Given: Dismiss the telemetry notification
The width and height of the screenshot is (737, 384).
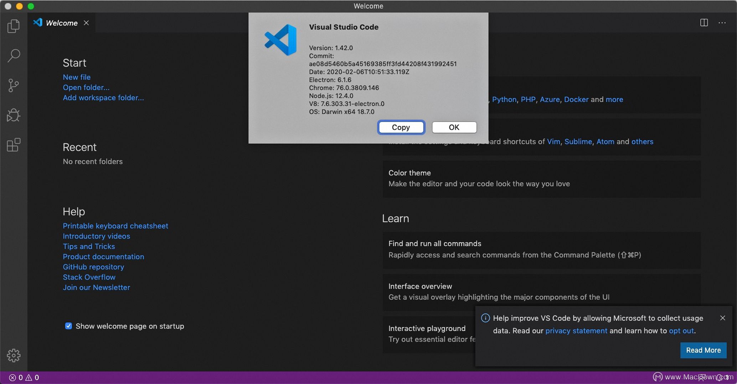Looking at the screenshot, I should click(722, 318).
